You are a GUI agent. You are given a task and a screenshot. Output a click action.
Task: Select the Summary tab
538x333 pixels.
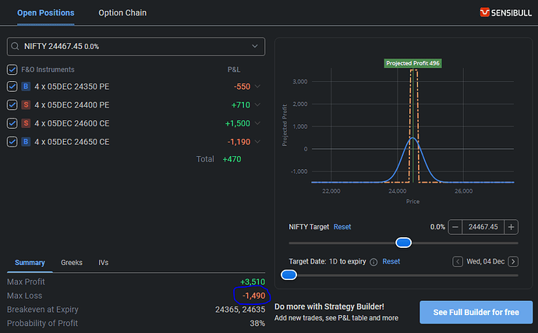coord(30,263)
